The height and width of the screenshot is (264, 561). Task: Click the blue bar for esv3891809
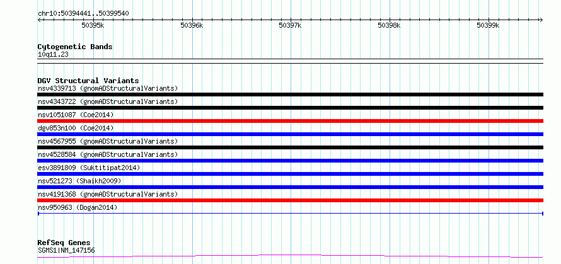(x=291, y=174)
